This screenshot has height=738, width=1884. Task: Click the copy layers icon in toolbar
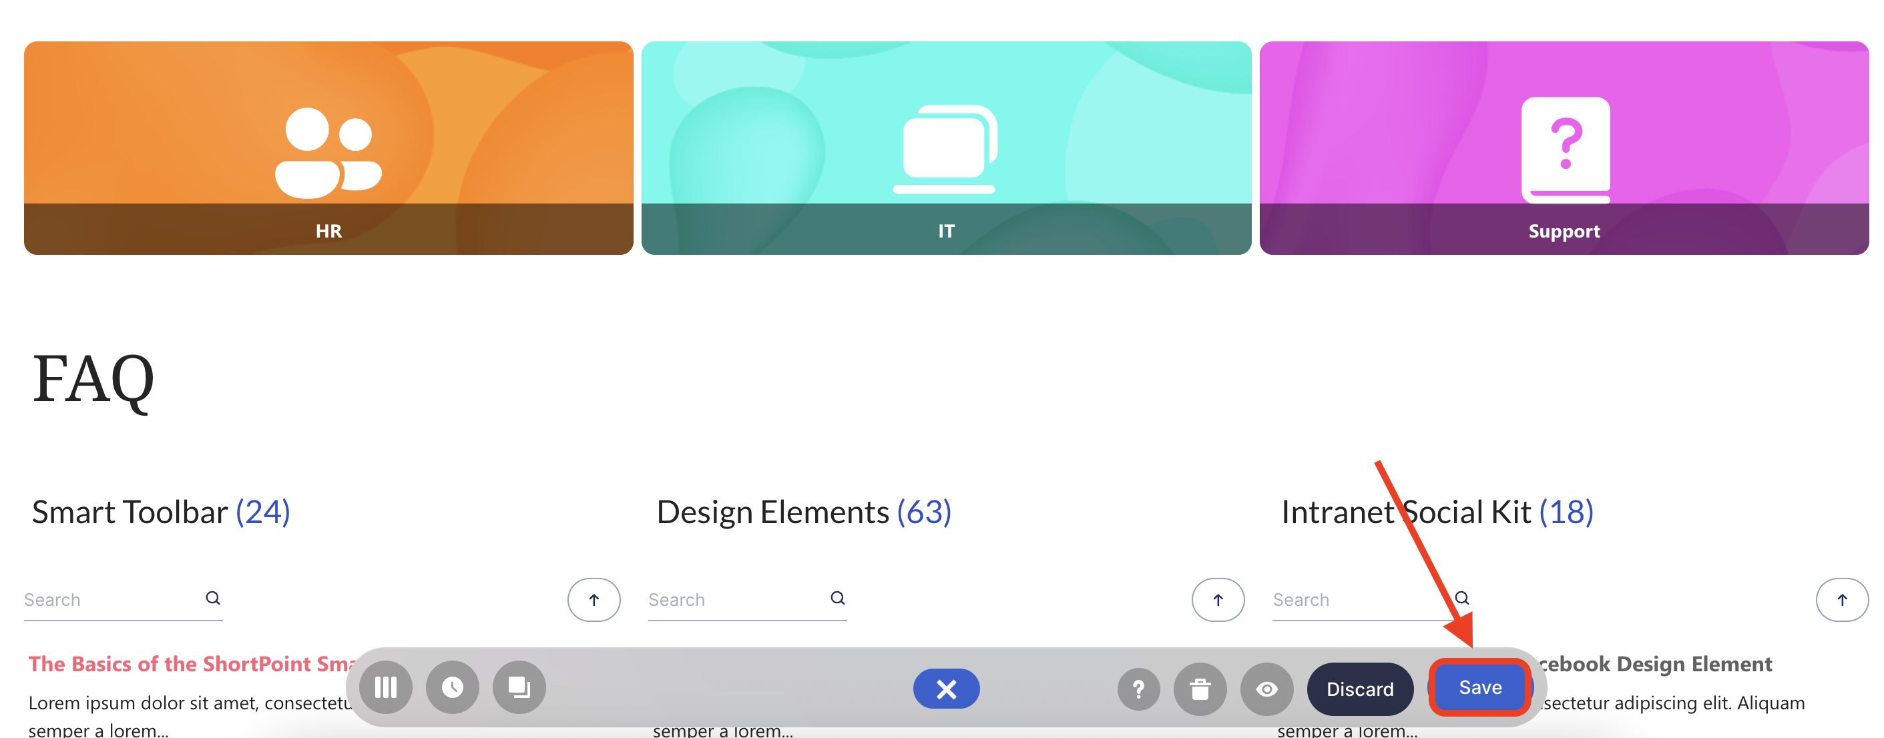(x=519, y=687)
